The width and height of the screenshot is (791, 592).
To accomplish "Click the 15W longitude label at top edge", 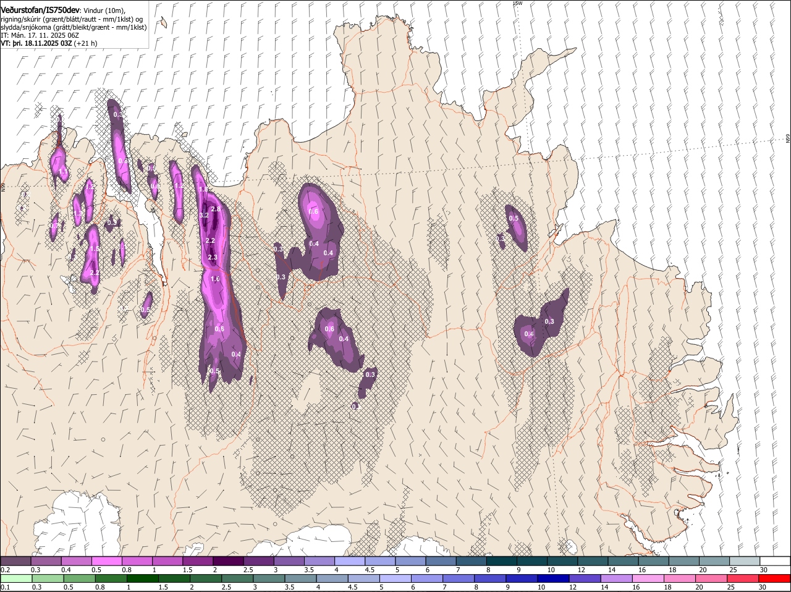I will coord(518,3).
